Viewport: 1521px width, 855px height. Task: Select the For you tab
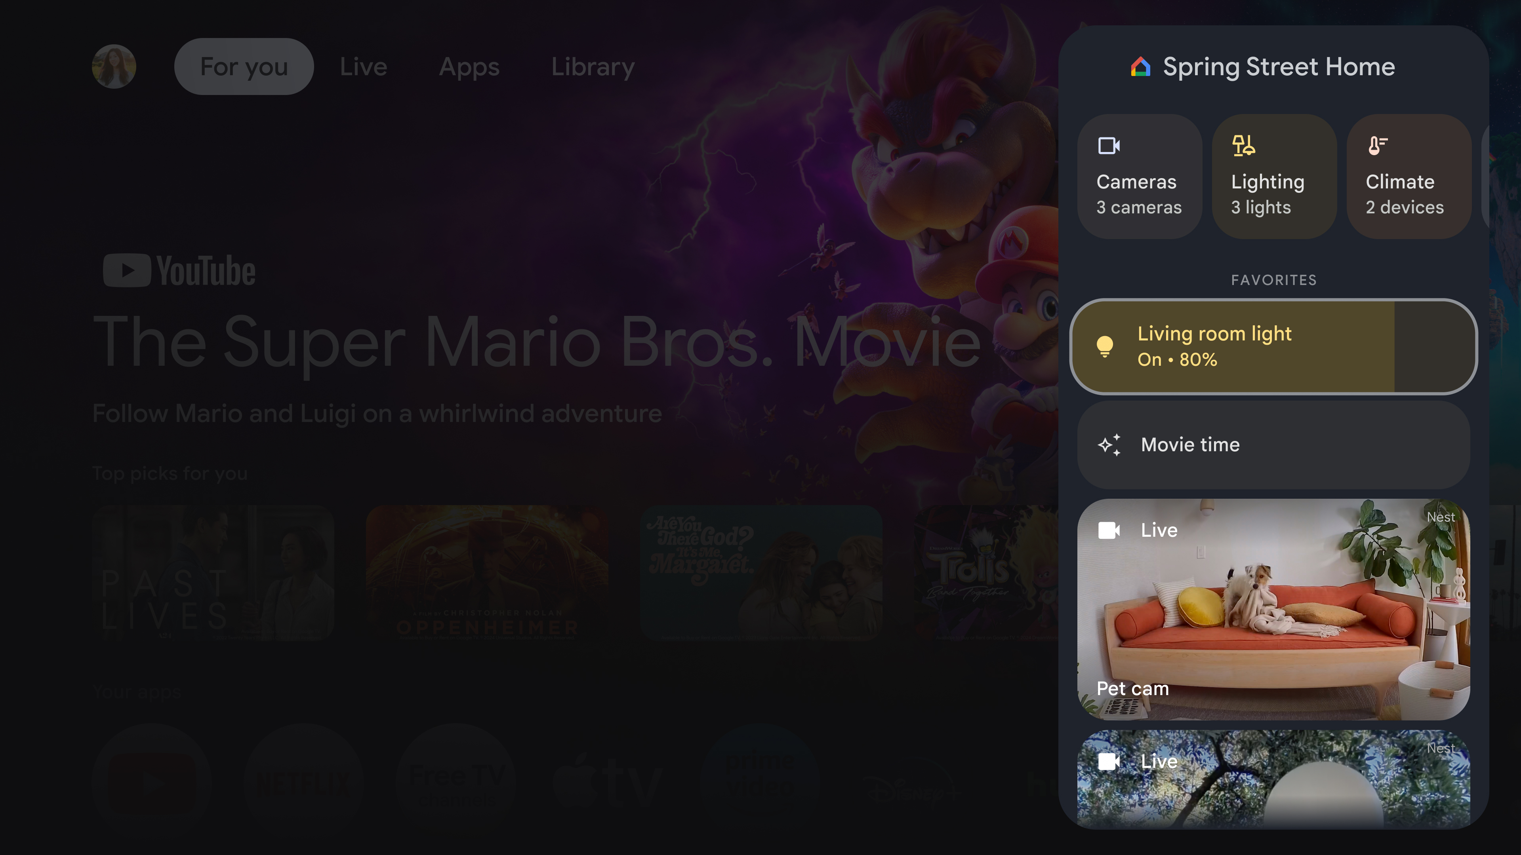pos(244,66)
